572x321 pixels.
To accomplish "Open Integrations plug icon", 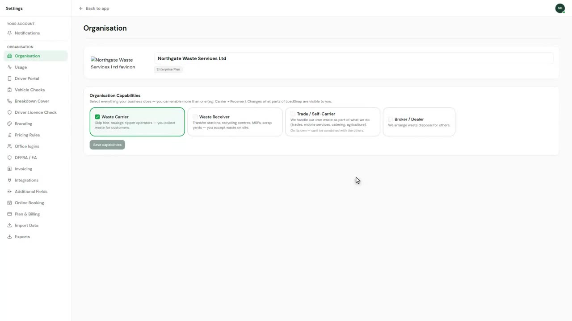I will pos(10,180).
